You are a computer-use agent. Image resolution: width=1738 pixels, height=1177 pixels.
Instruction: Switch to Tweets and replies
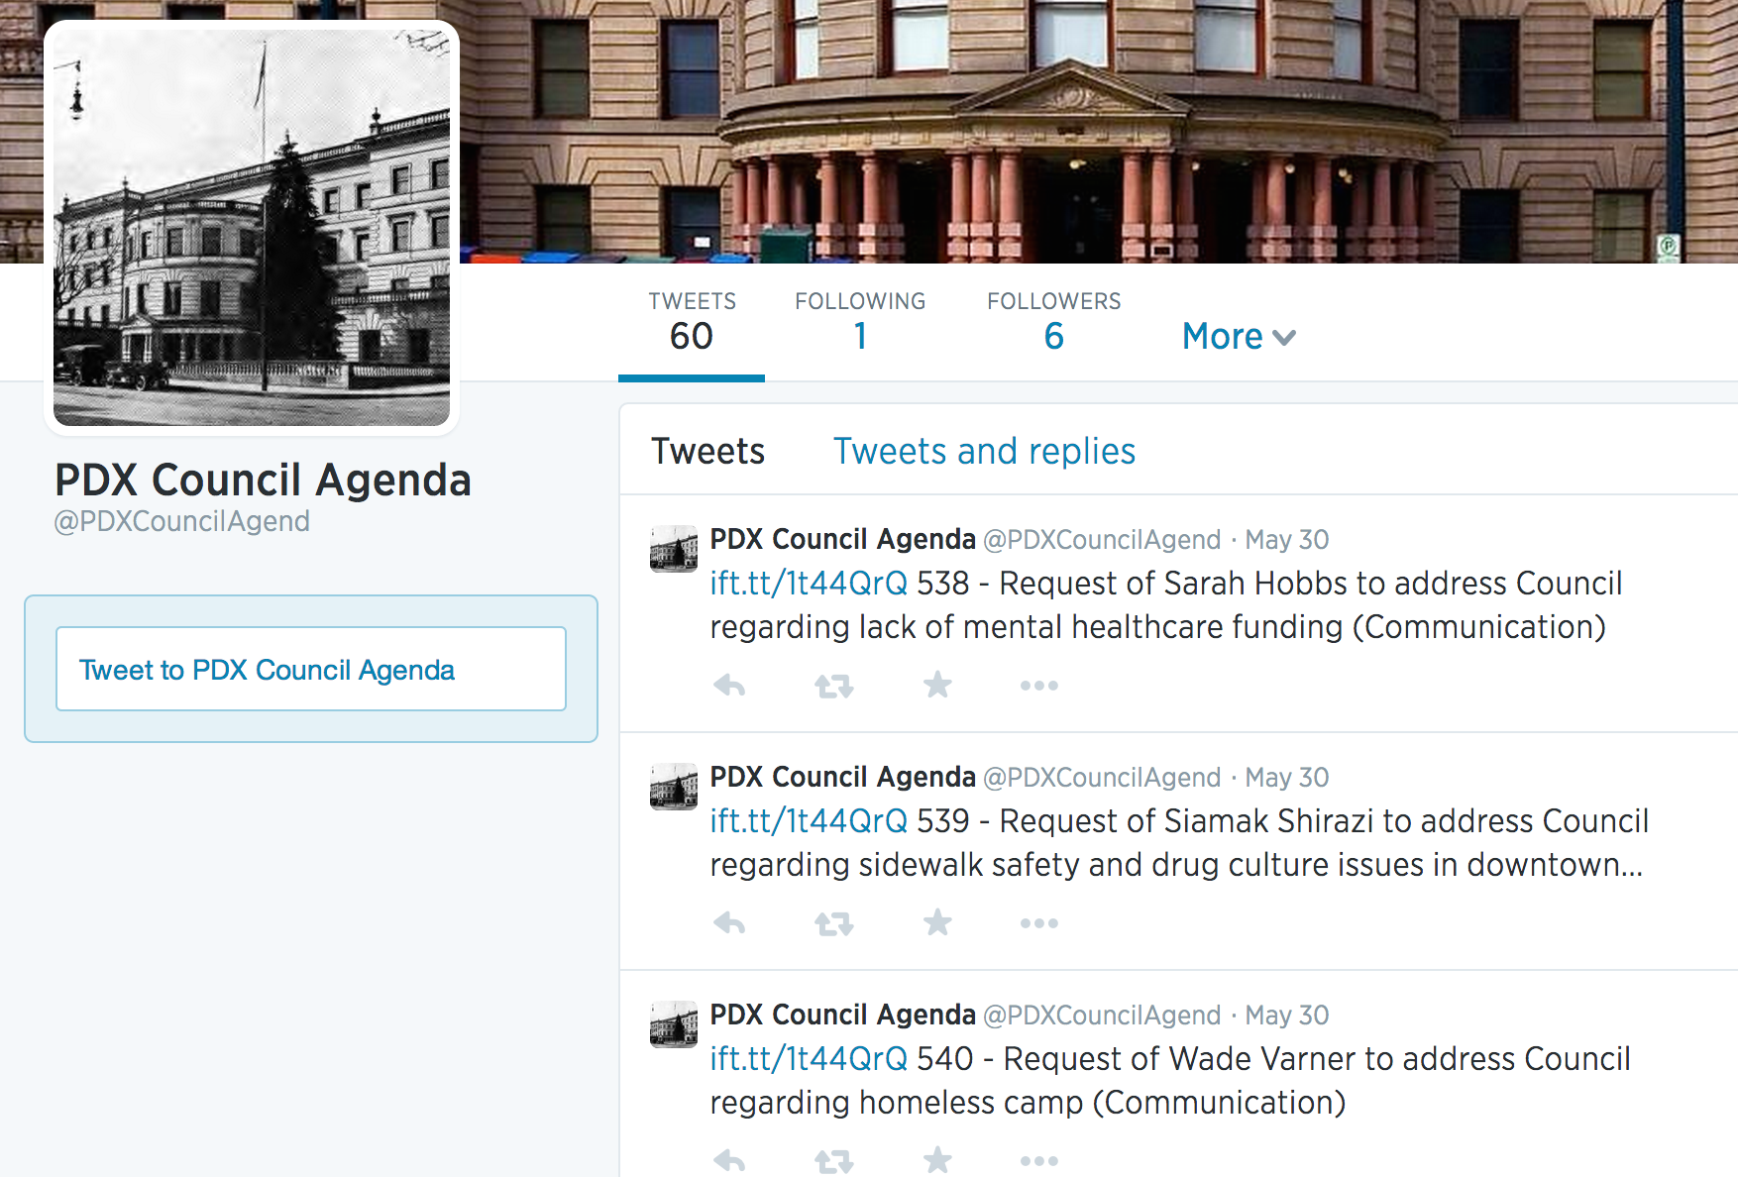(x=984, y=452)
